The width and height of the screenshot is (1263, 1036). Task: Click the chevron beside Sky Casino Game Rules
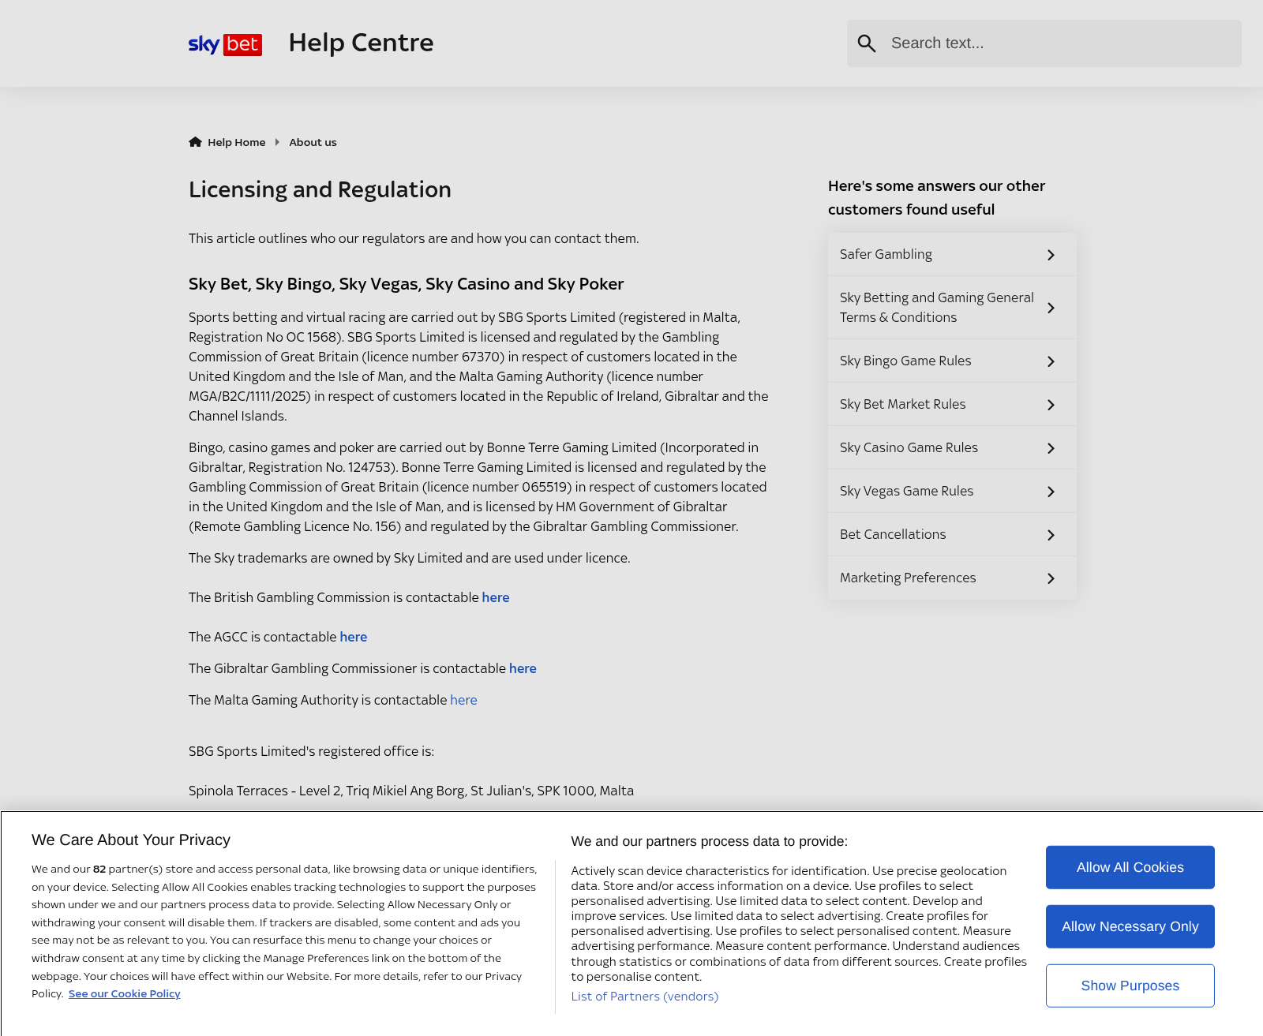pos(1051,448)
